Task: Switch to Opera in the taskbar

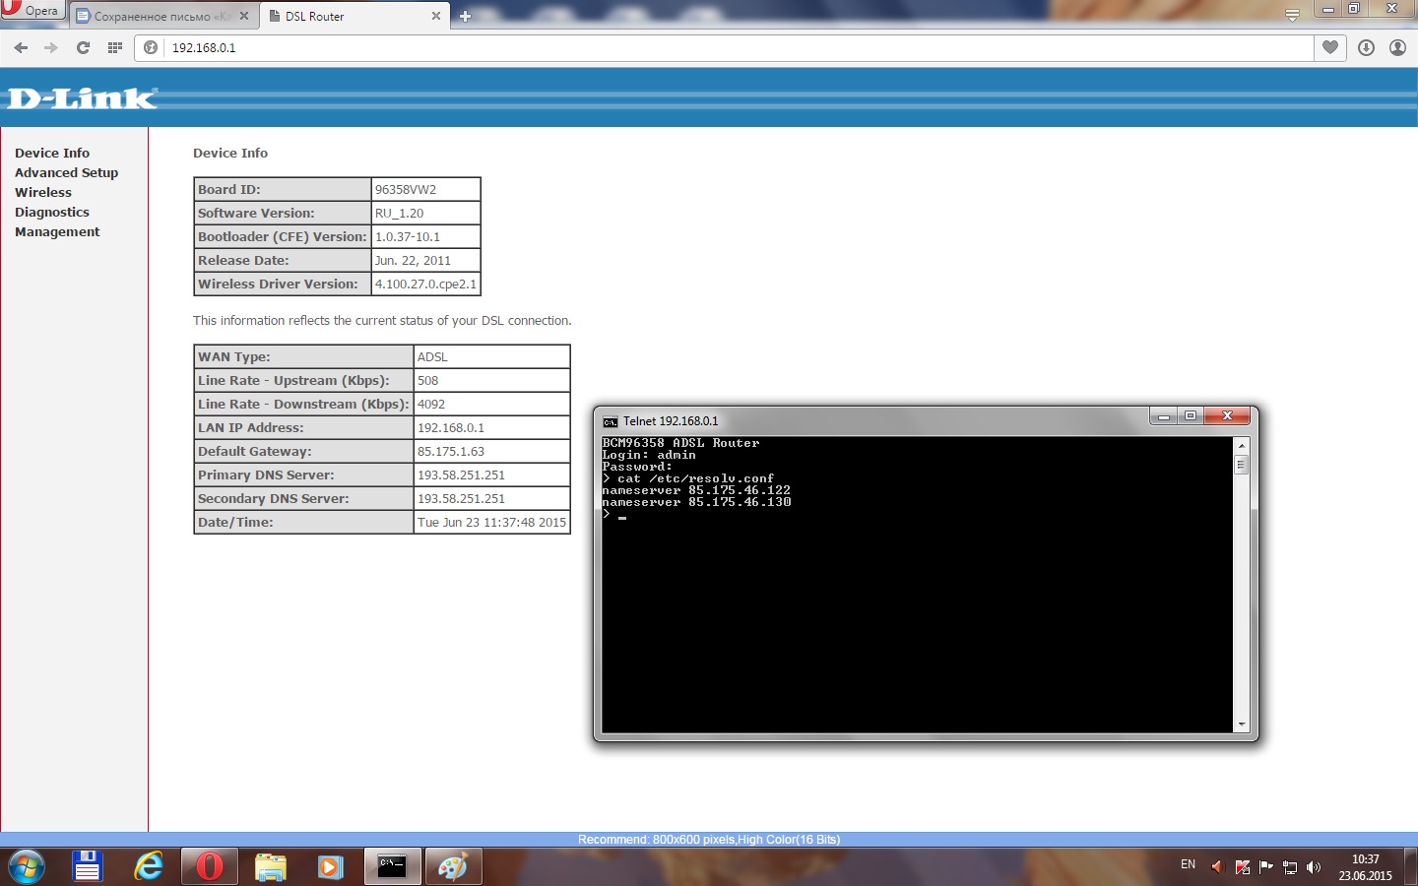Action: click(210, 867)
